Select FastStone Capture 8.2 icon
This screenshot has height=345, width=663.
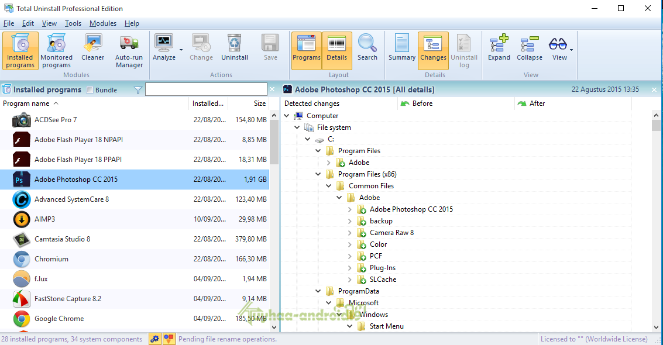tap(22, 299)
